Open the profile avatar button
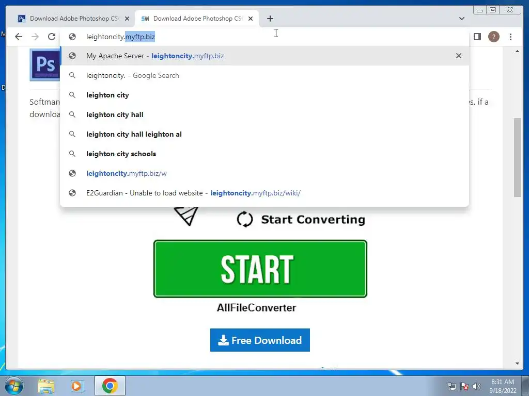529x396 pixels. 493,37
